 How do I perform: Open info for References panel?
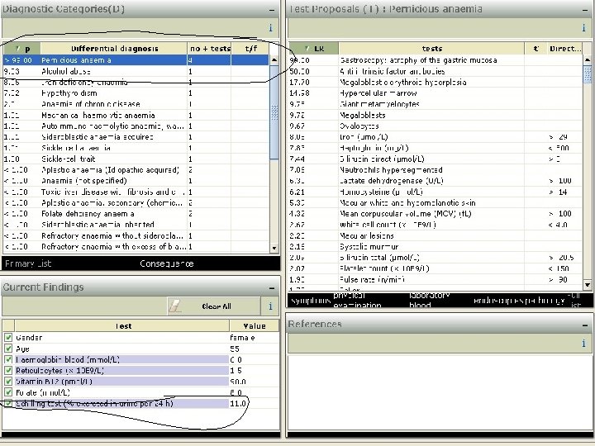[x=583, y=344]
